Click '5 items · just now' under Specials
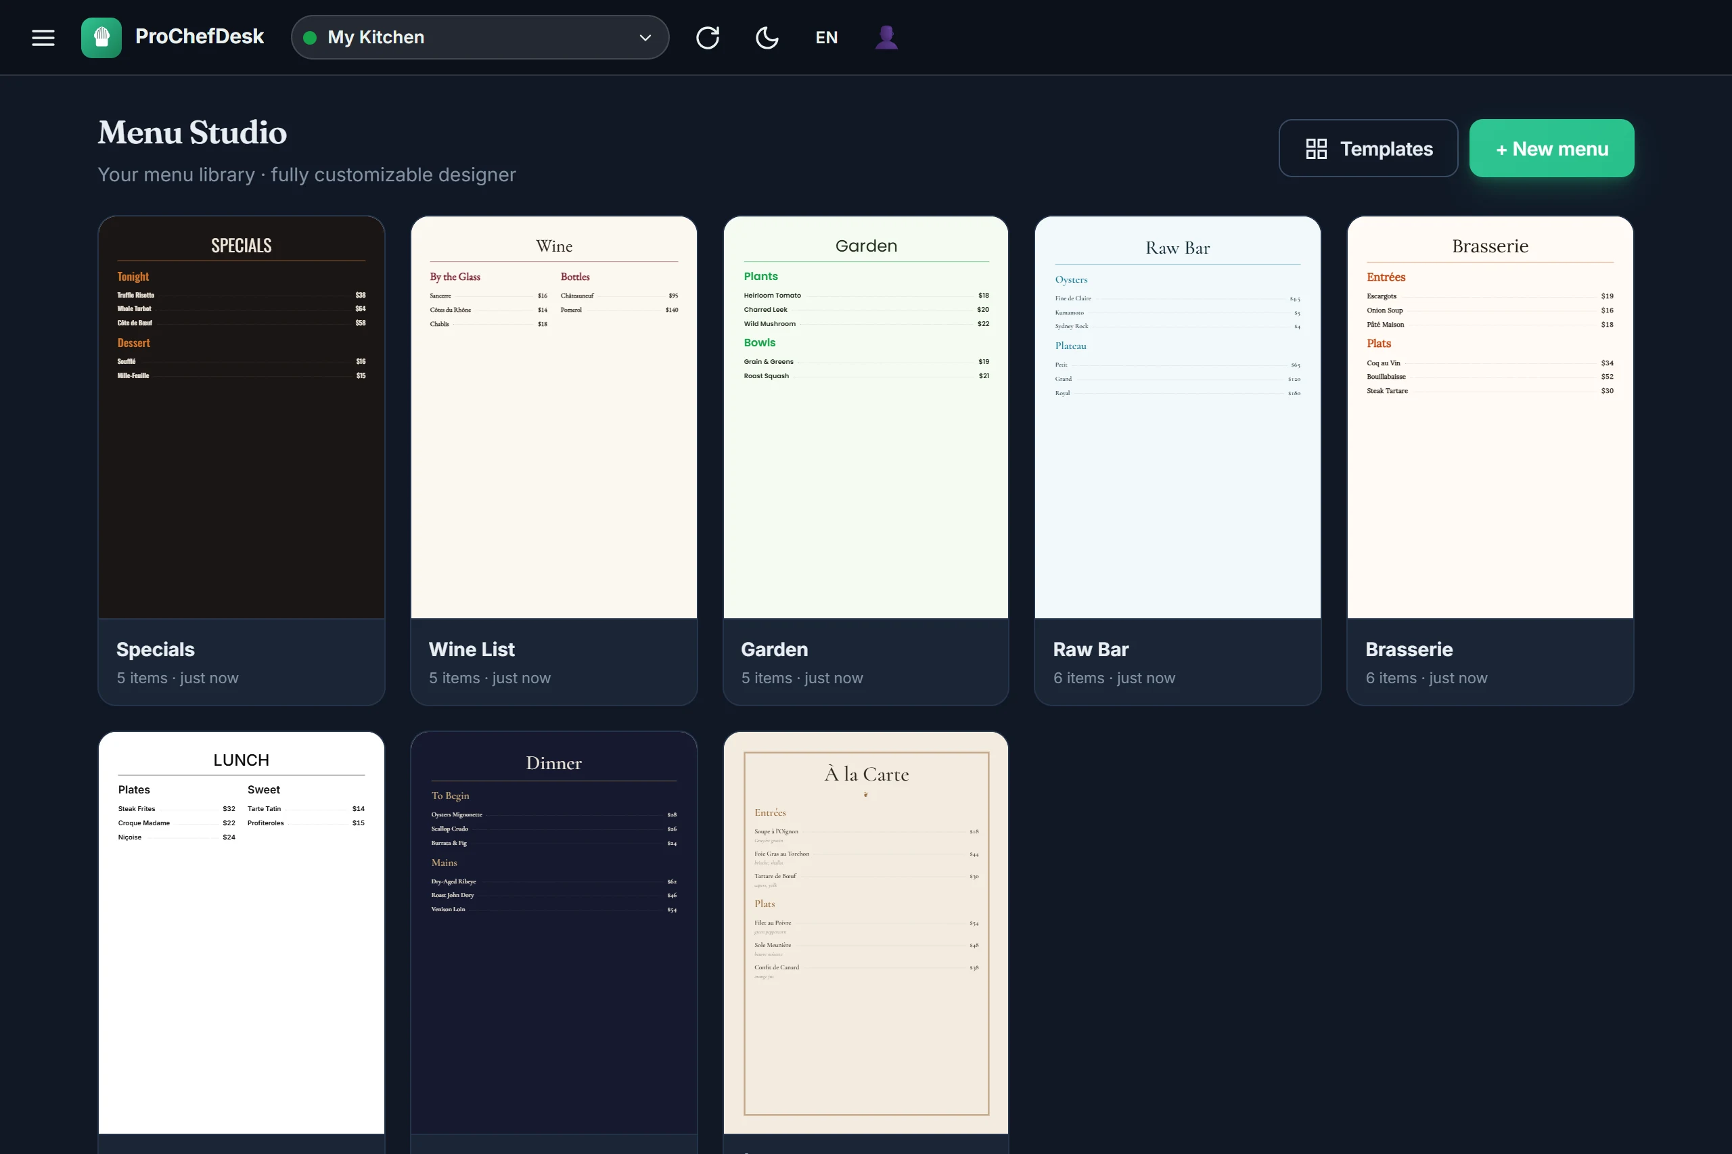This screenshot has width=1732, height=1154. pyautogui.click(x=177, y=678)
